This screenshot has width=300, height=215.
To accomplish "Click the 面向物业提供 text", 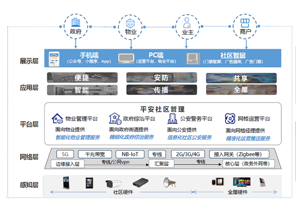I will tap(70, 130).
